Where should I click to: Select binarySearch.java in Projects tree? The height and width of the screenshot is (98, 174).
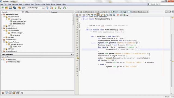click(19, 24)
